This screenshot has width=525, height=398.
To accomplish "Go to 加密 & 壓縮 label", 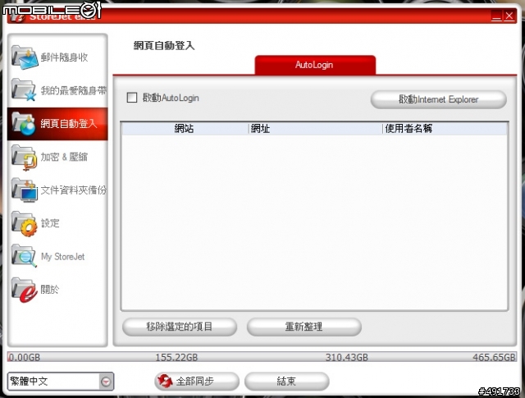I will point(64,157).
